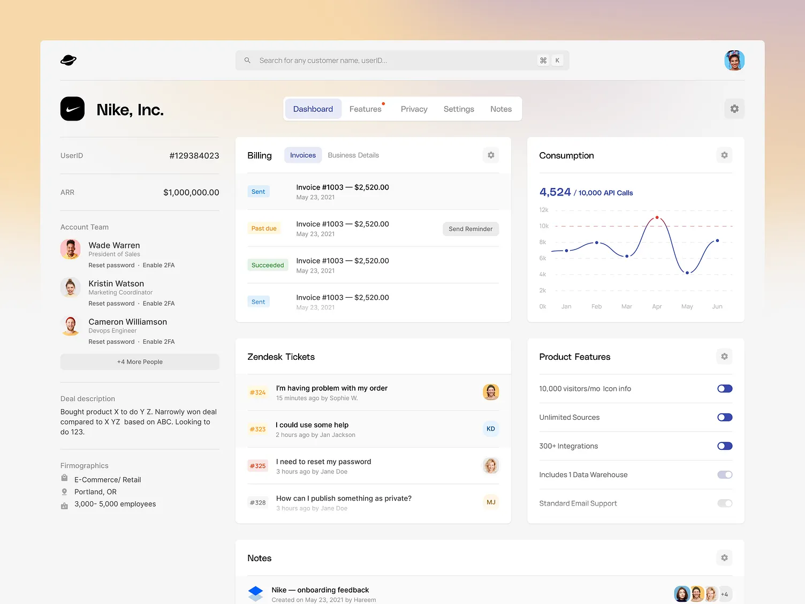Click the Icon info label
This screenshot has width=805, height=604.
[x=617, y=389]
